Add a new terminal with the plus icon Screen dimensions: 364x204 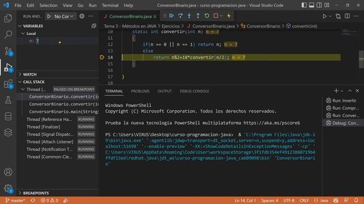(336, 91)
